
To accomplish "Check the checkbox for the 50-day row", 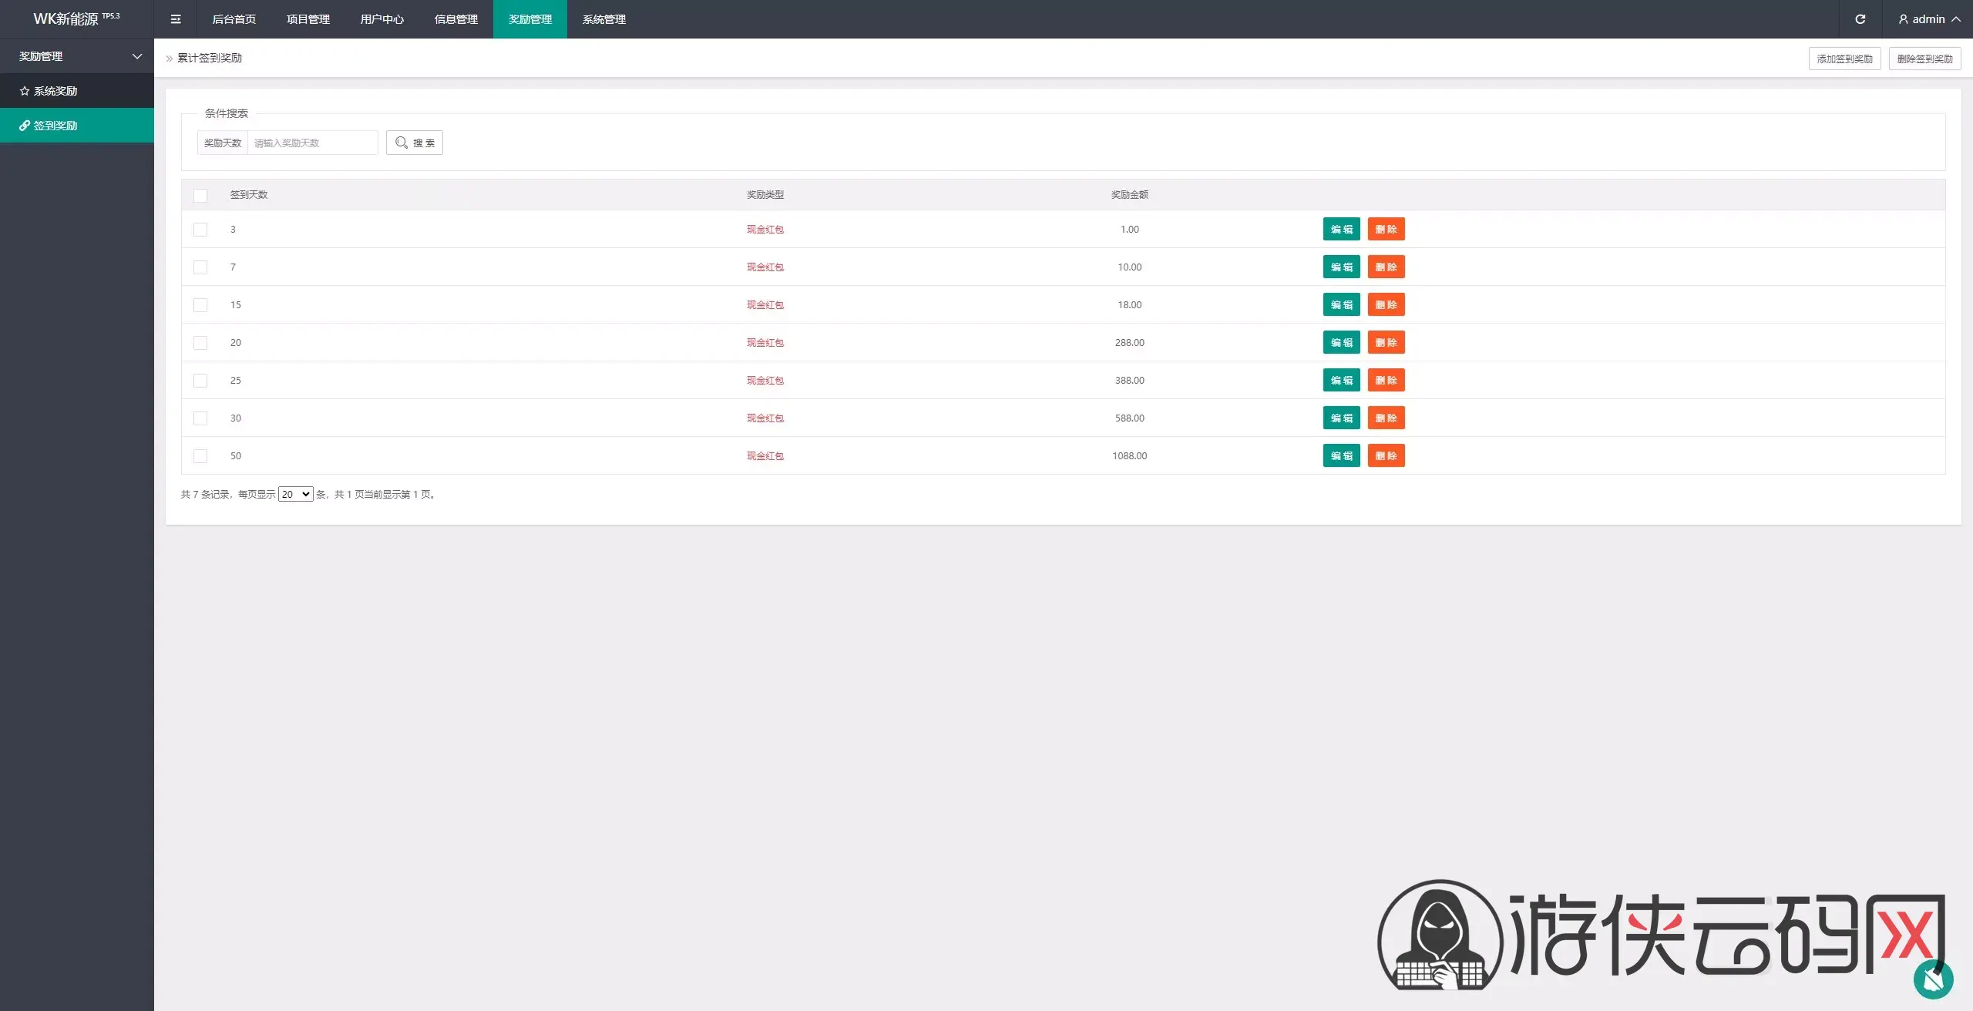I will tap(200, 456).
